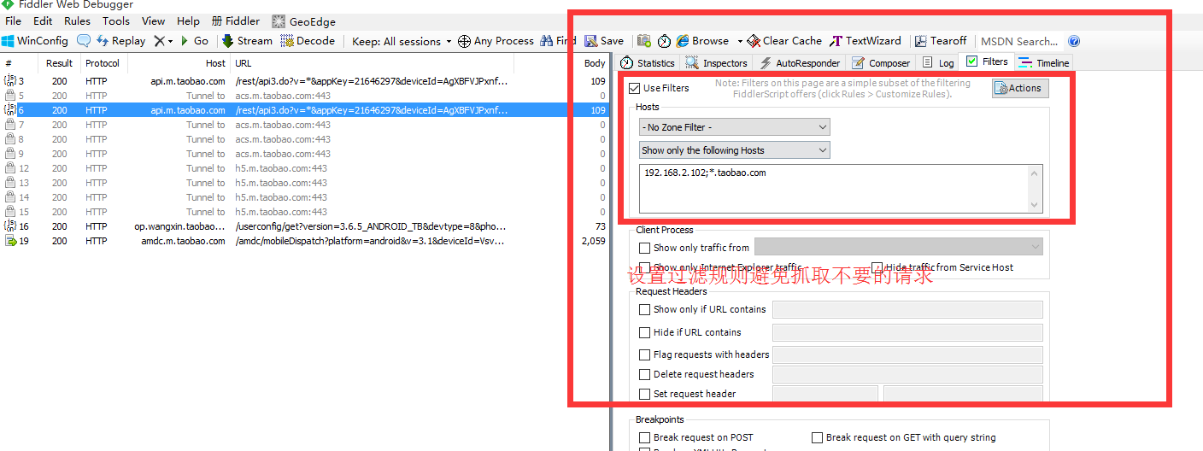
Task: Open the Rules menu
Action: coord(78,21)
